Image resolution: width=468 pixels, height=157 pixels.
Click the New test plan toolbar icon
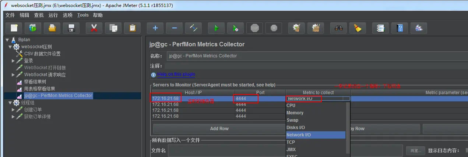point(14,28)
